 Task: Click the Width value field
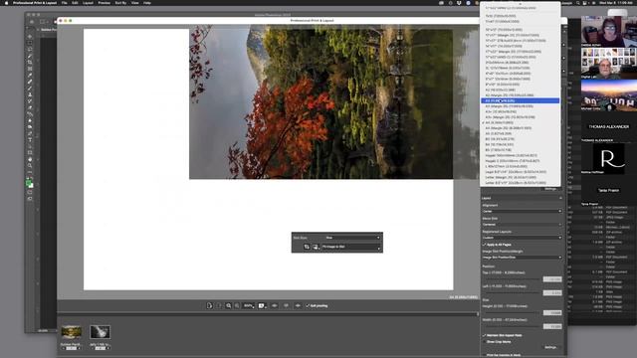[x=552, y=326]
